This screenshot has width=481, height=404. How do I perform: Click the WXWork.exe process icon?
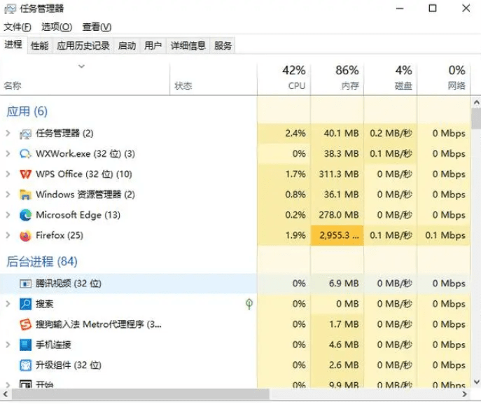pyautogui.click(x=26, y=154)
